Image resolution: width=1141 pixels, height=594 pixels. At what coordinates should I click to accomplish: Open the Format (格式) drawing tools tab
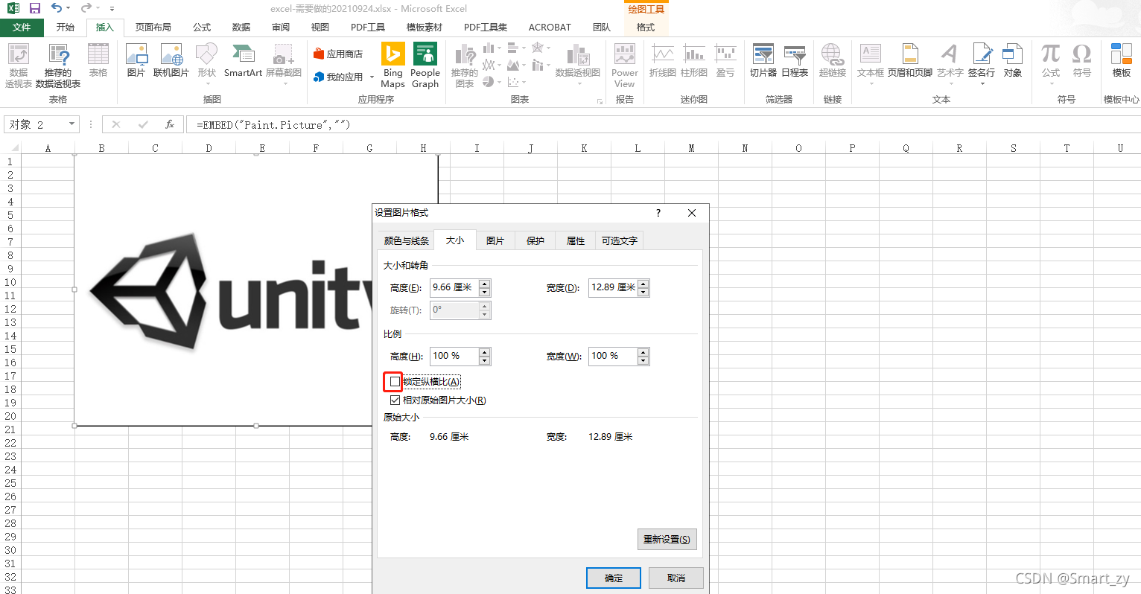click(x=646, y=28)
